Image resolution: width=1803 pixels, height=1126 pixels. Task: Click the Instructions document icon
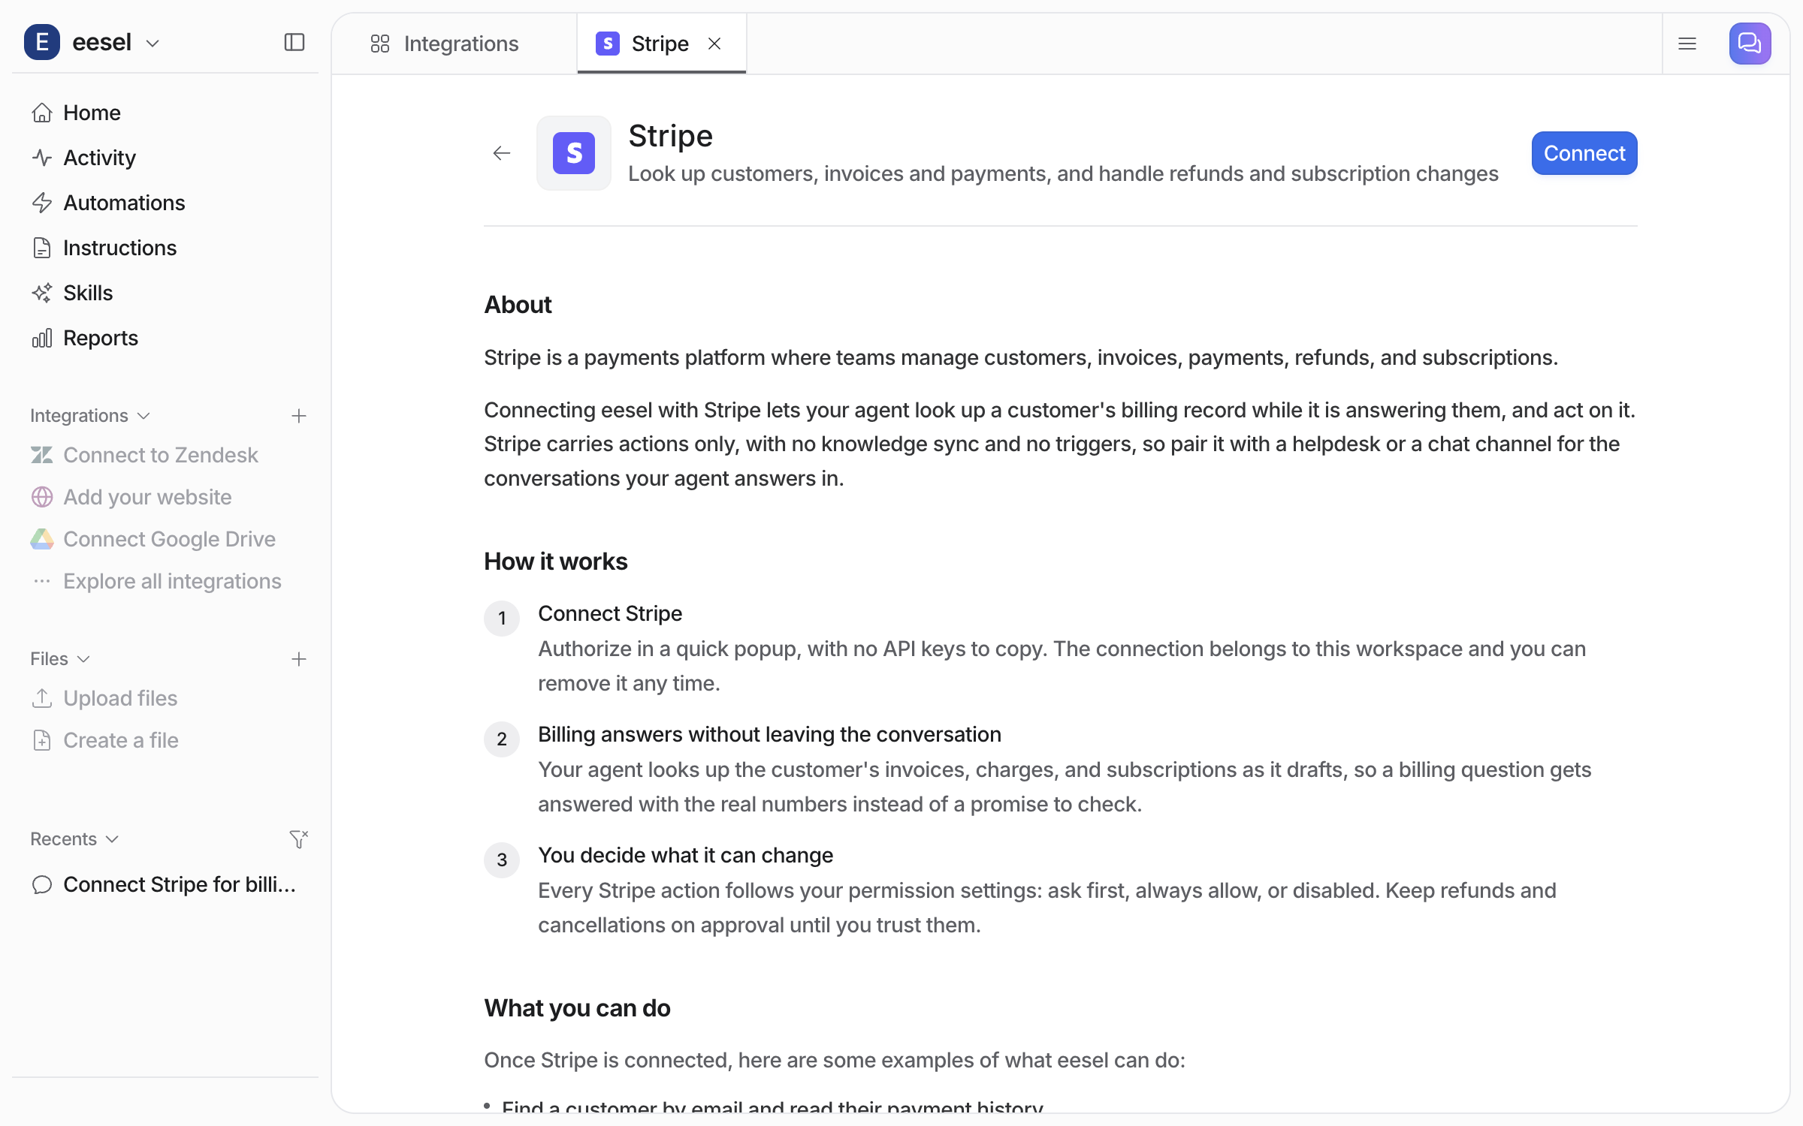42,248
